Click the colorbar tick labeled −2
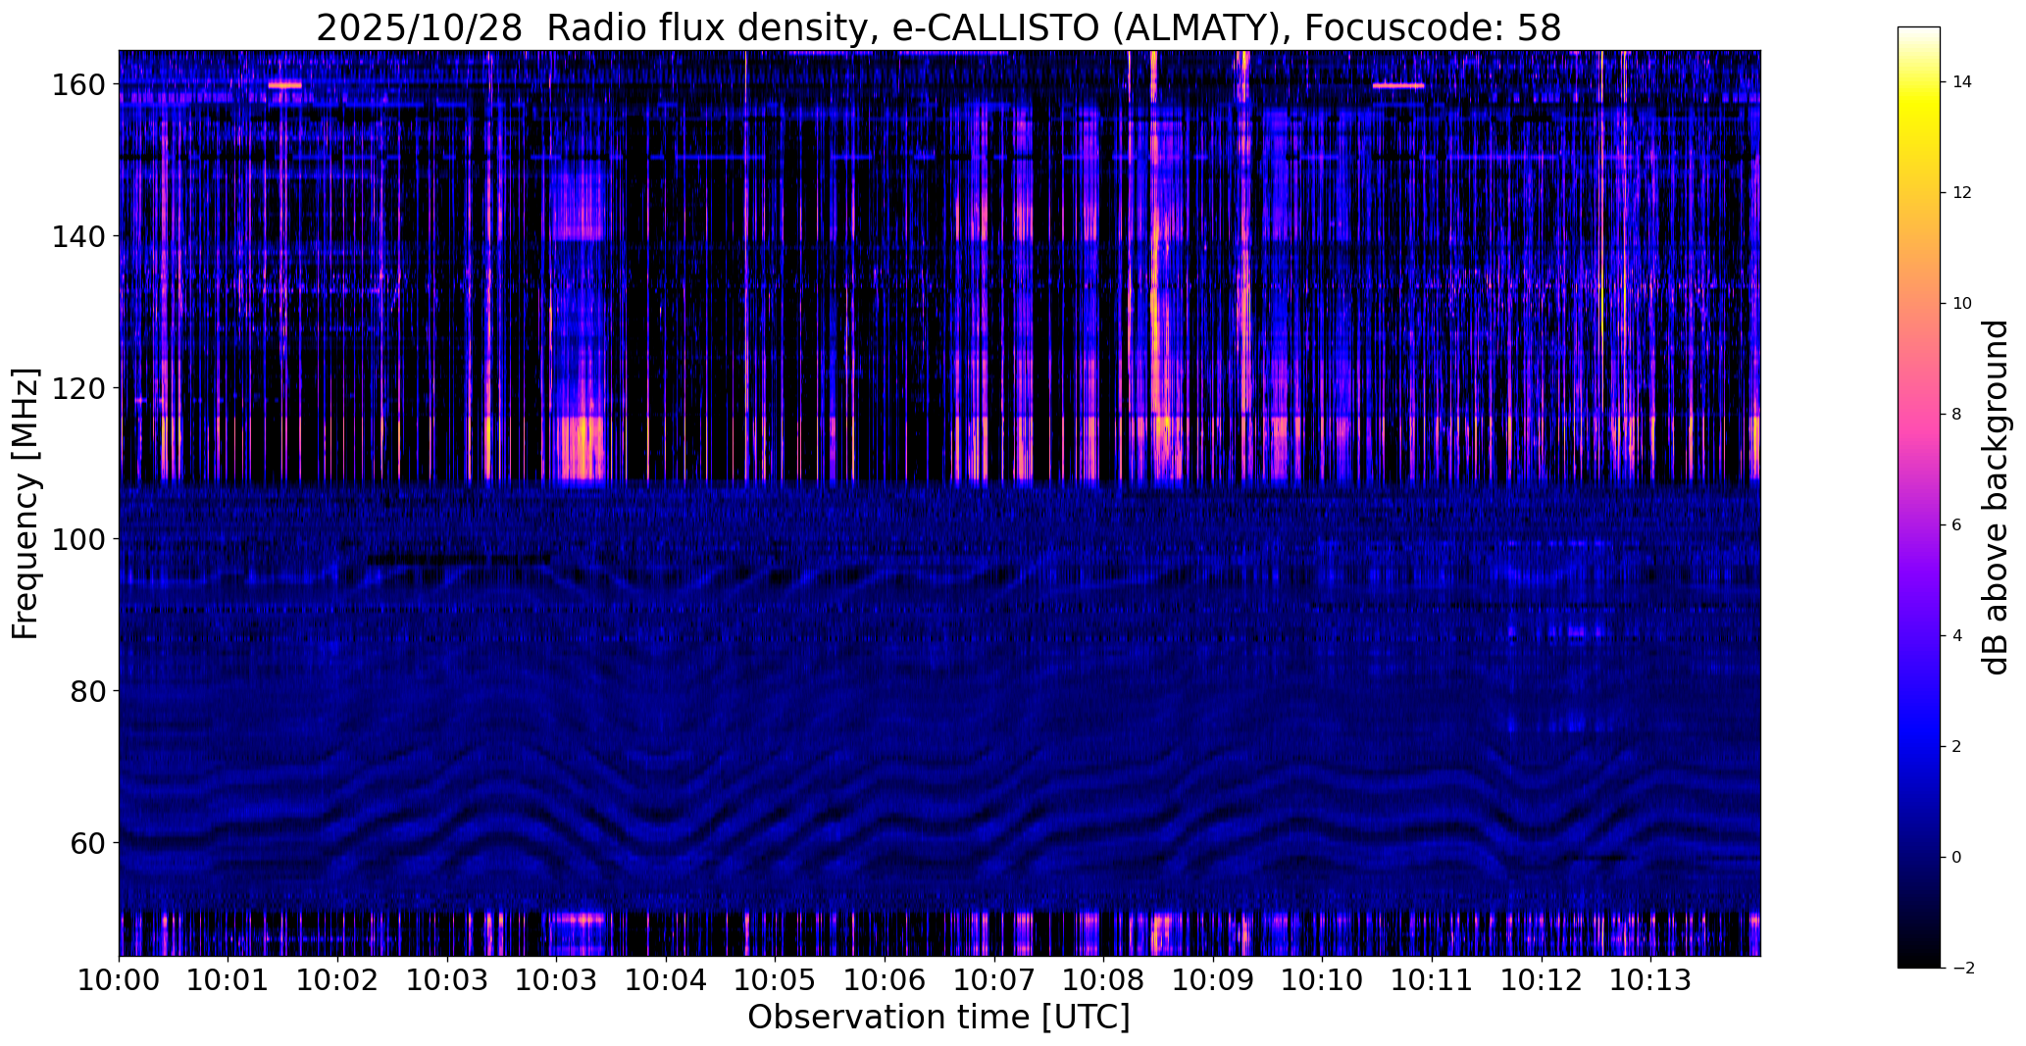2026x1046 pixels. click(x=1962, y=969)
